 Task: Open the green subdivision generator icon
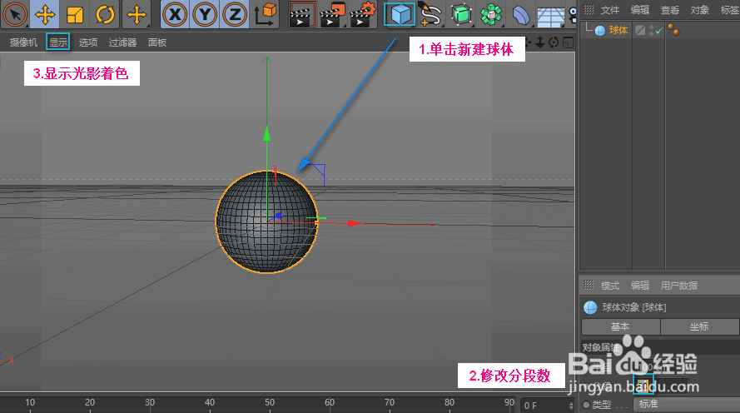[461, 14]
